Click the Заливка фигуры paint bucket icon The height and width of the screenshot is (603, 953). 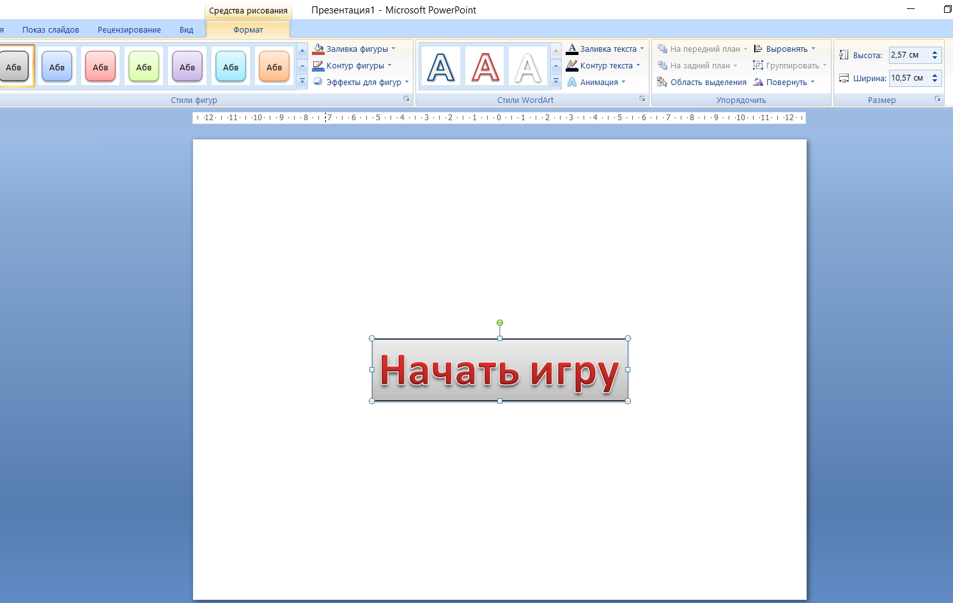[318, 49]
